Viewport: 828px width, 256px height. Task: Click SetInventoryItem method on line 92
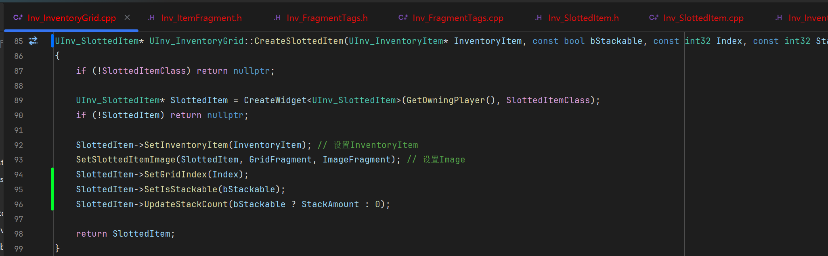coord(186,145)
